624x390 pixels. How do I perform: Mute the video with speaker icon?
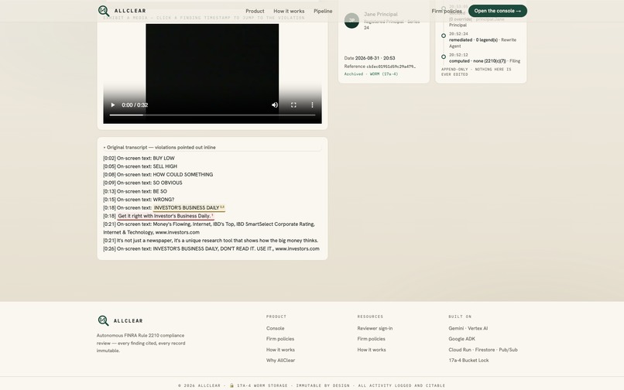(275, 105)
